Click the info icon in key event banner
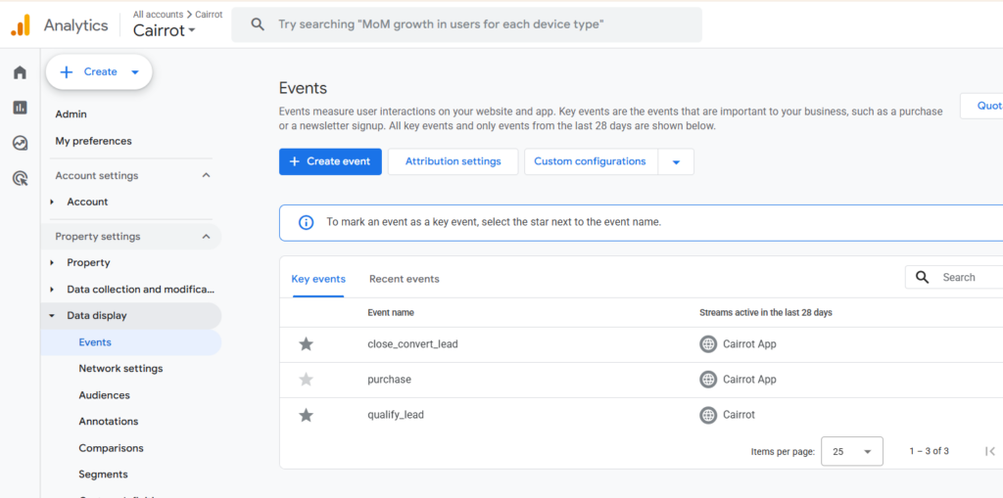 click(x=307, y=222)
